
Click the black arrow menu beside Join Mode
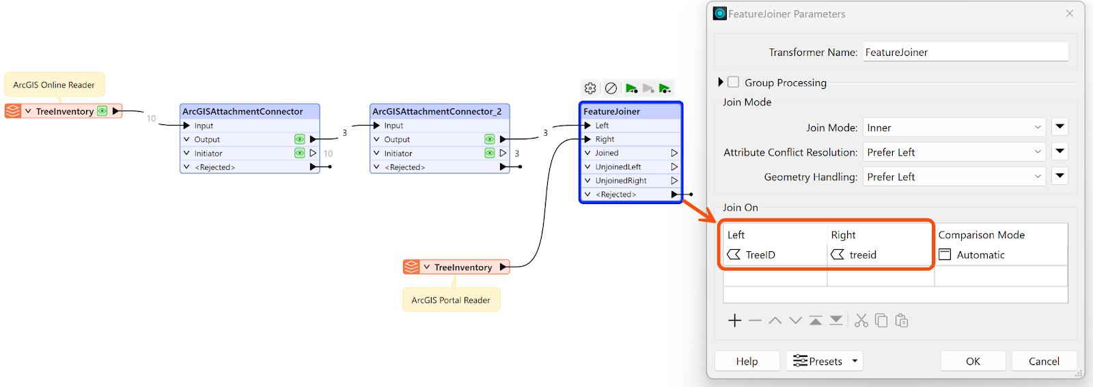(x=1060, y=127)
